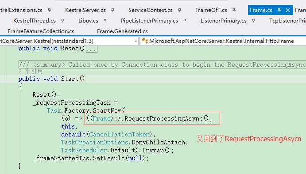Screen dimensions: 306x174
Task: Switch to the Frame.Generated.cs tab
Action: pyautogui.click(x=122, y=31)
